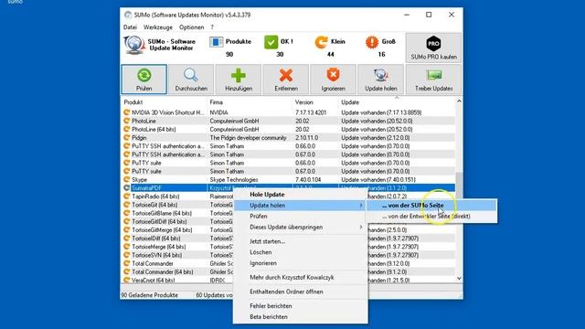585x329 pixels.
Task: Click the Produkte counter icon
Action: click(x=216, y=42)
